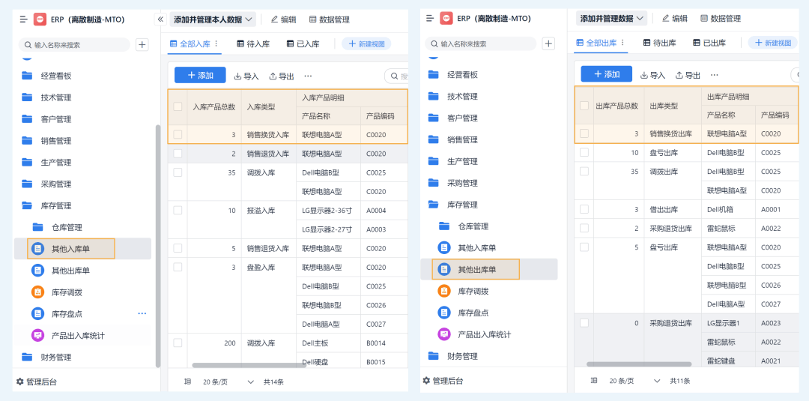Viewport: 809px width, 401px height.
Task: Collapse the sidebar with the double-chevron icon
Action: 160,19
